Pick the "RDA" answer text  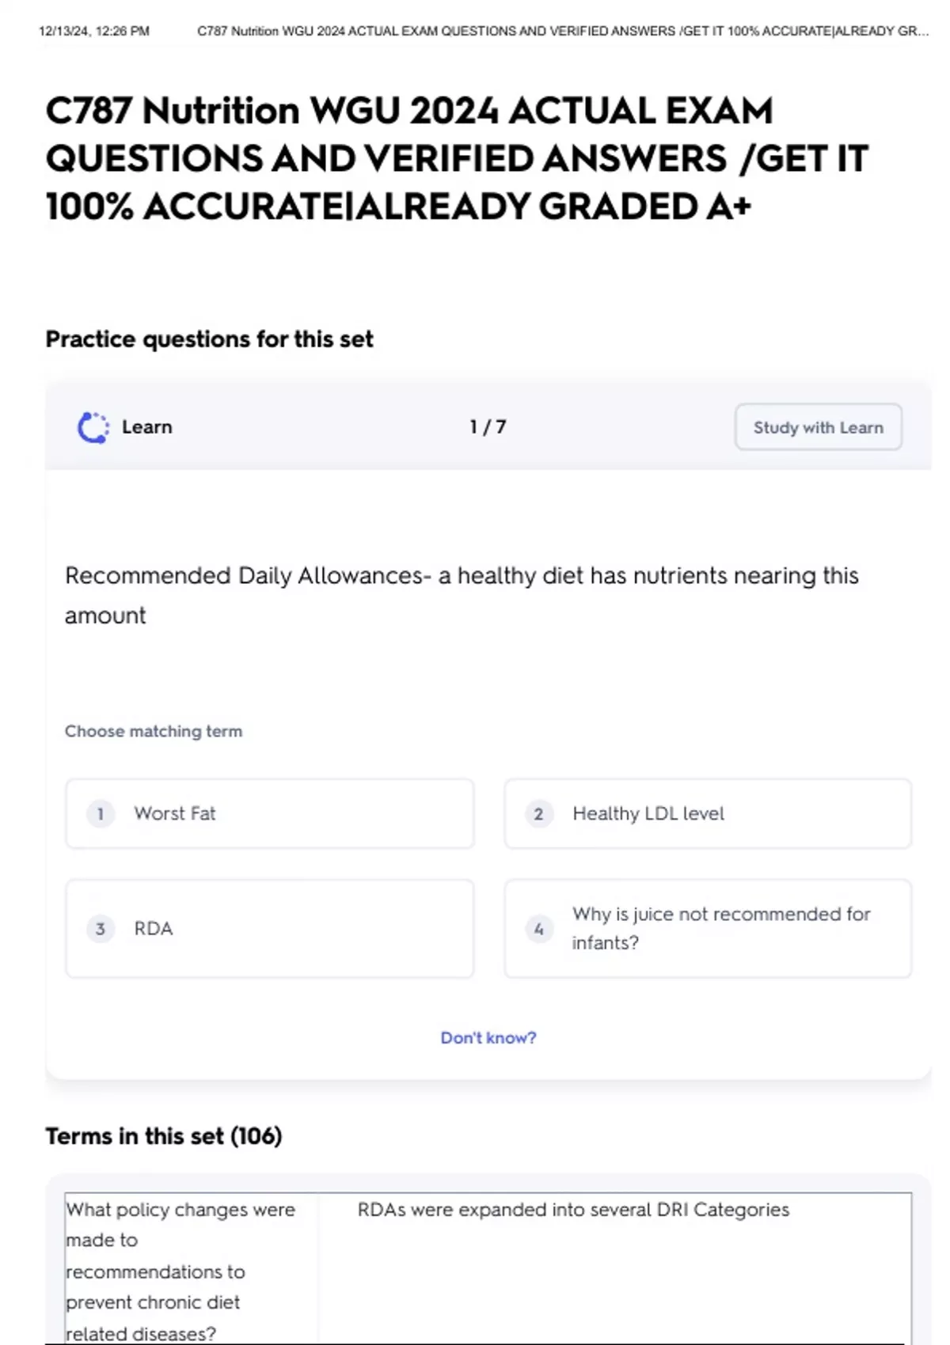(x=154, y=929)
